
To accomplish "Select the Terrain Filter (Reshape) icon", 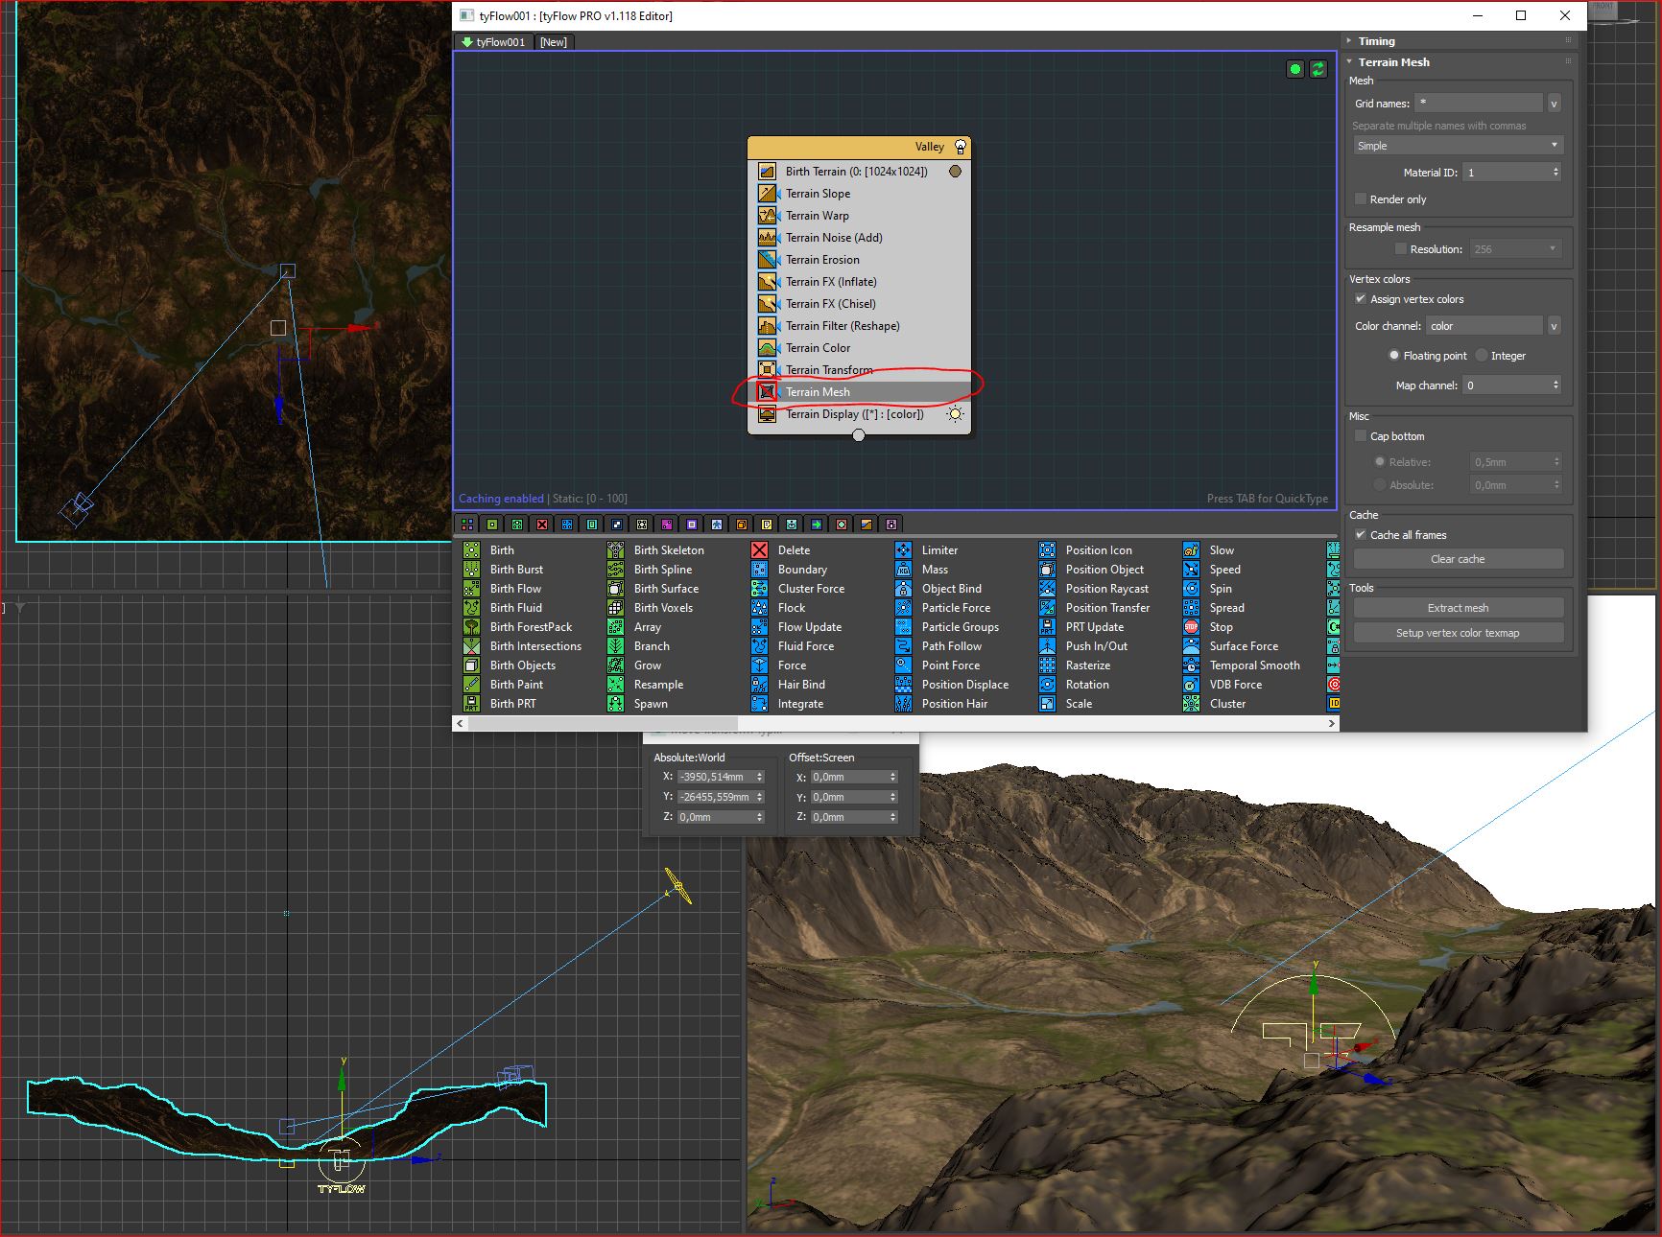I will click(767, 326).
